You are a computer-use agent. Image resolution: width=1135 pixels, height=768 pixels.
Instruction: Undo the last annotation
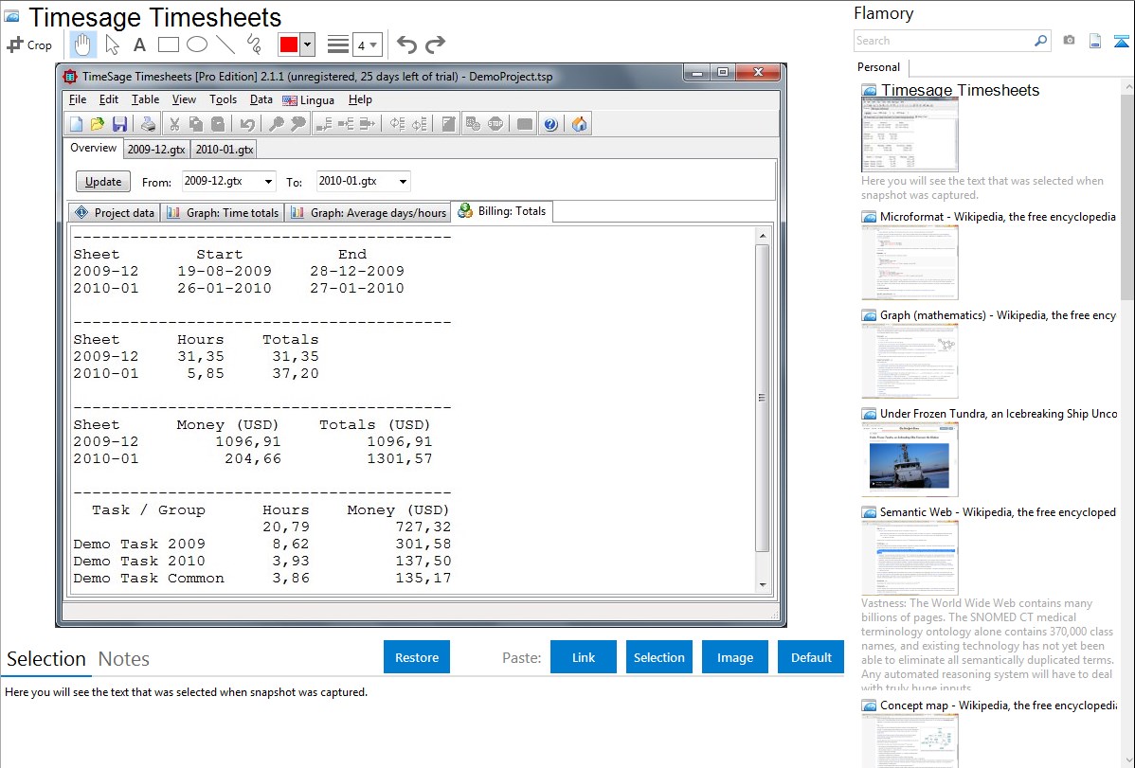pyautogui.click(x=406, y=45)
